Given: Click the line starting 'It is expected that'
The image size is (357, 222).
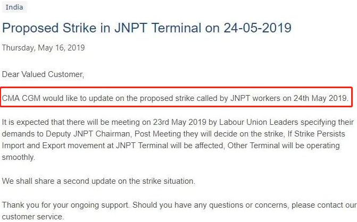Looking at the screenshot, I should point(178,122).
